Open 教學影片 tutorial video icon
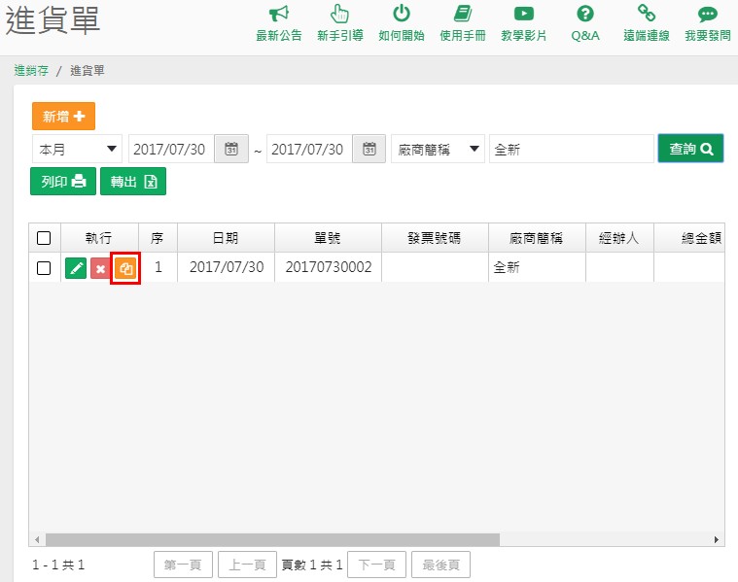The height and width of the screenshot is (582, 738). [x=524, y=14]
